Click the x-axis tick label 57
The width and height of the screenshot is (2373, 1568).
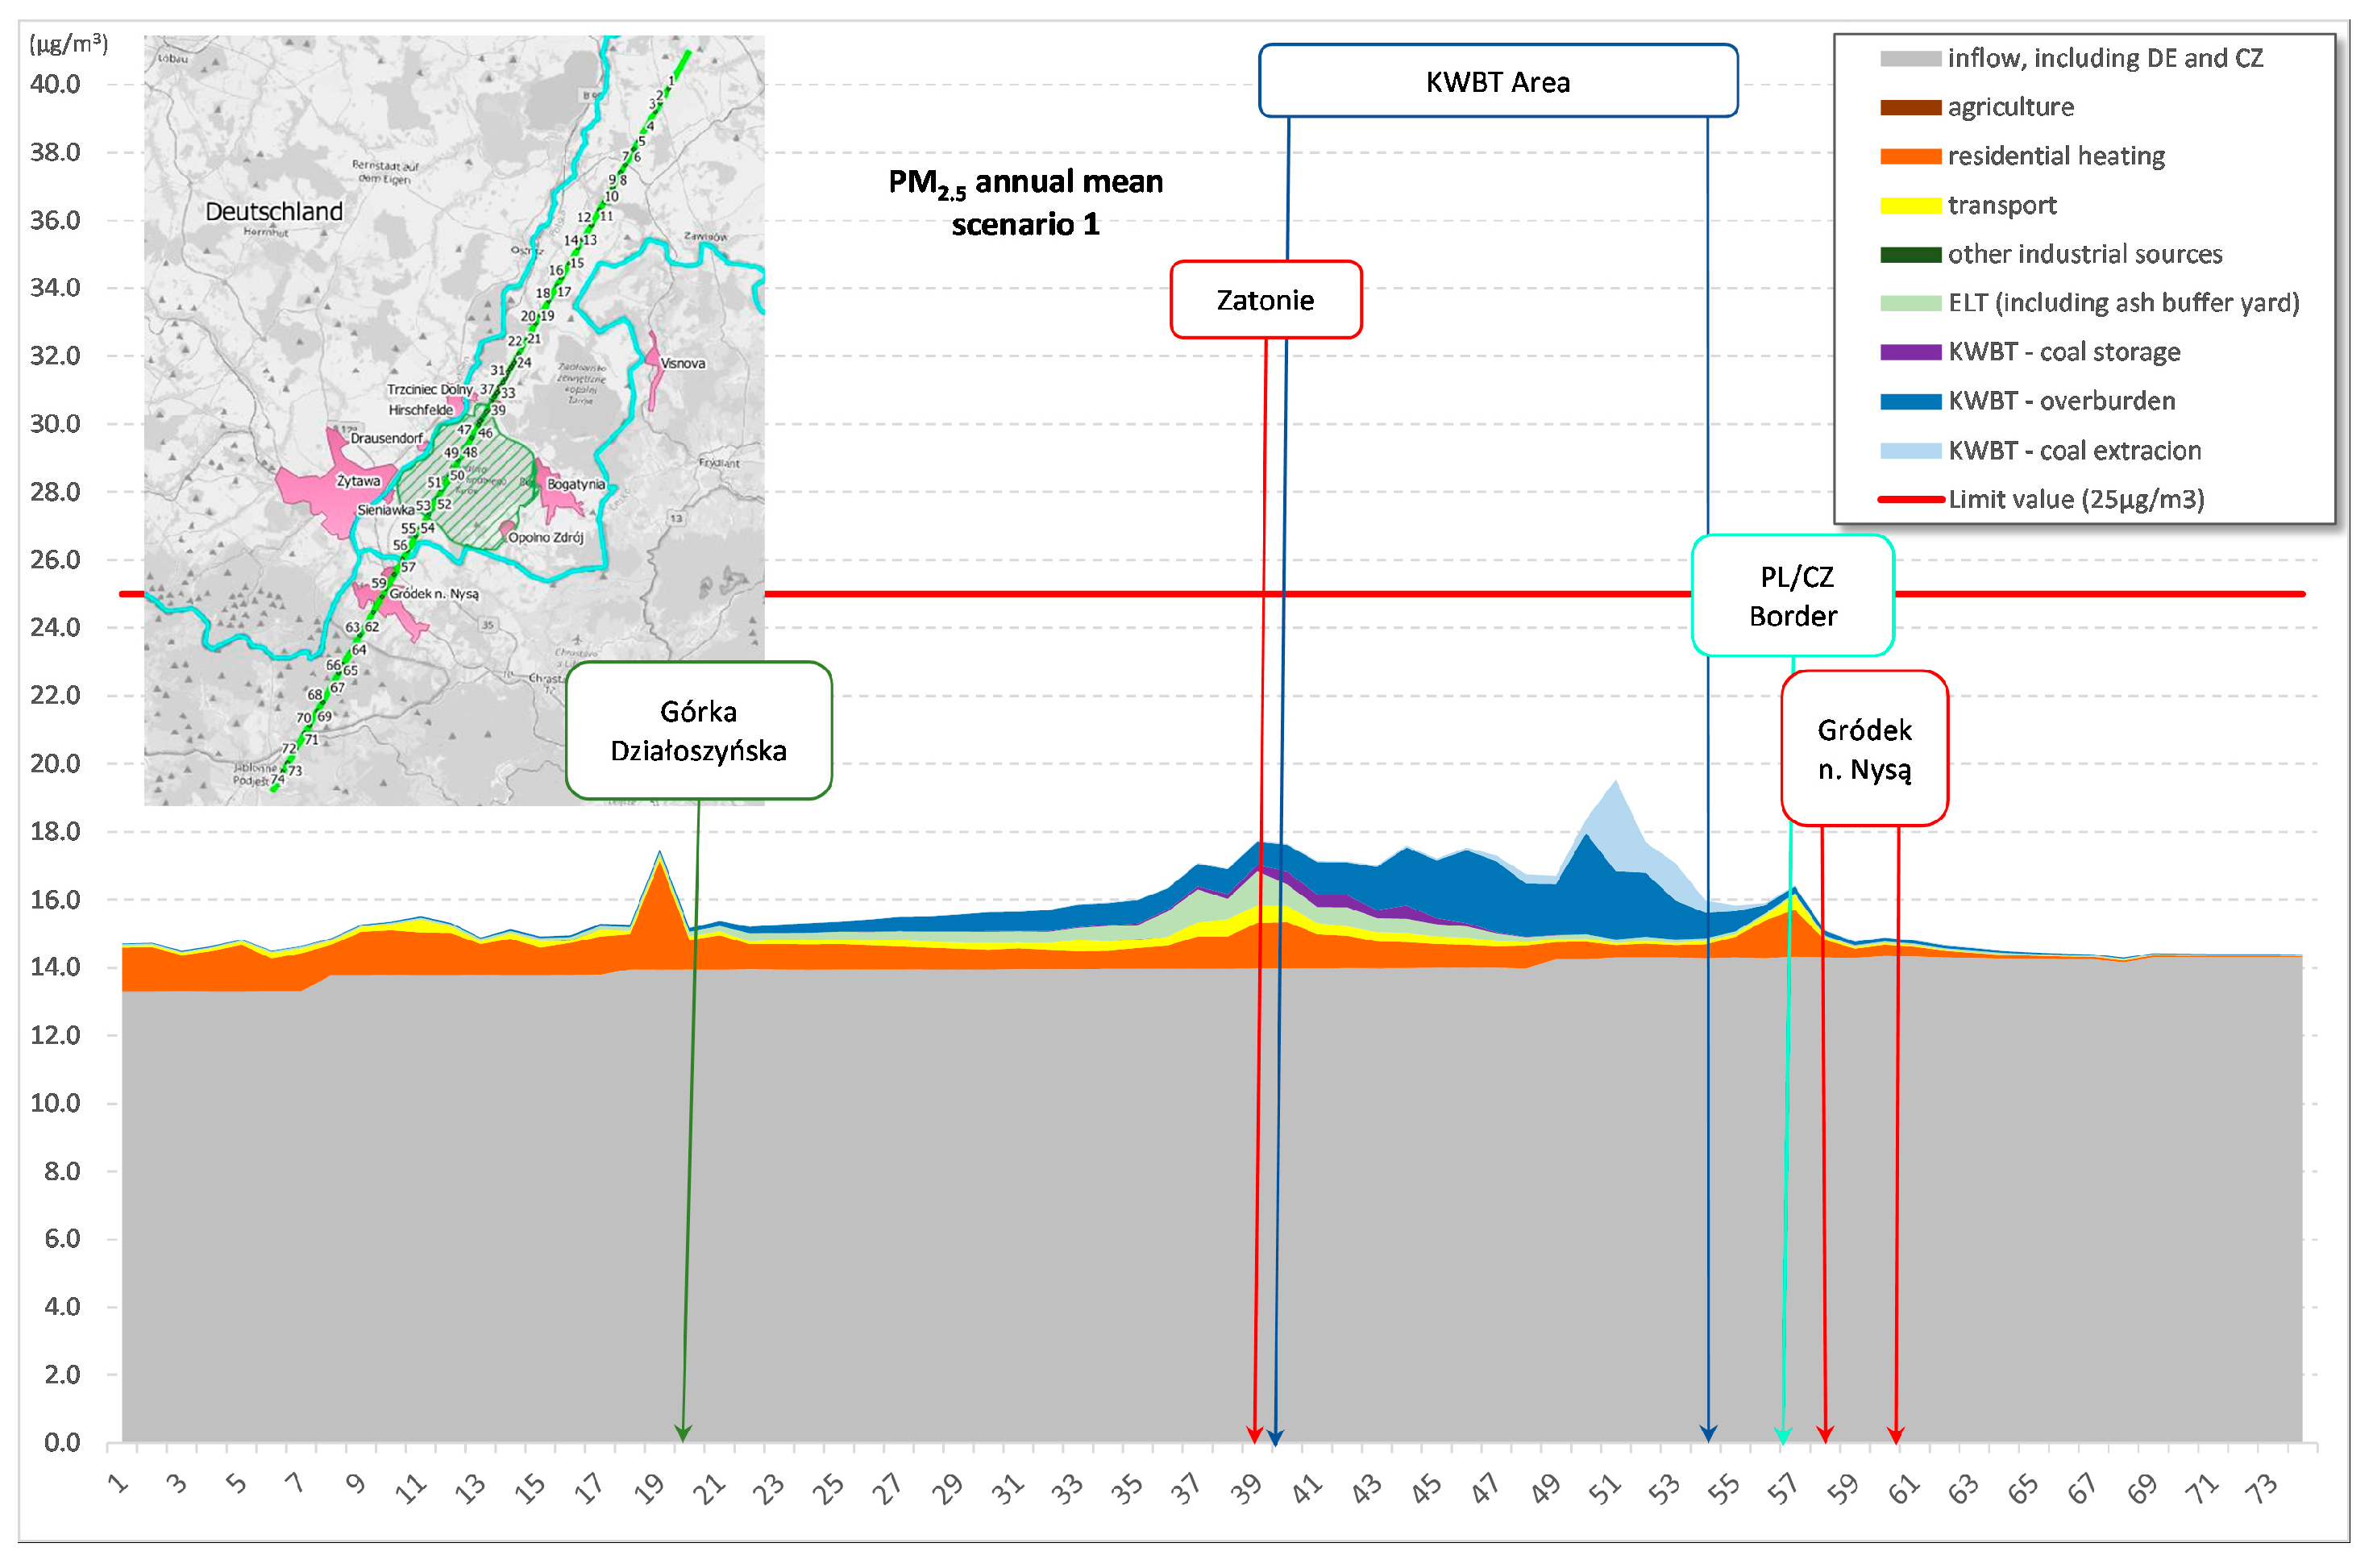click(x=1781, y=1490)
